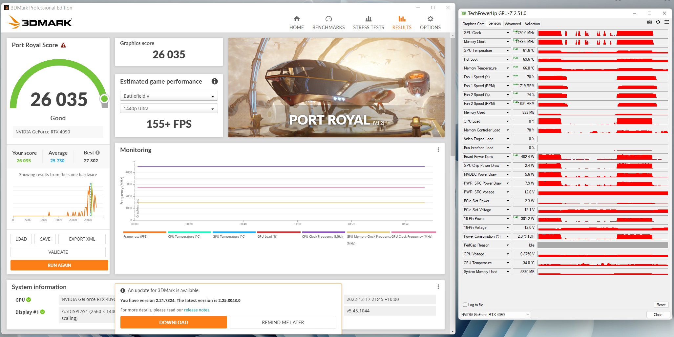This screenshot has height=337, width=674.
Task: Click the Port Royal benchmark thumbnail
Action: pyautogui.click(x=336, y=88)
